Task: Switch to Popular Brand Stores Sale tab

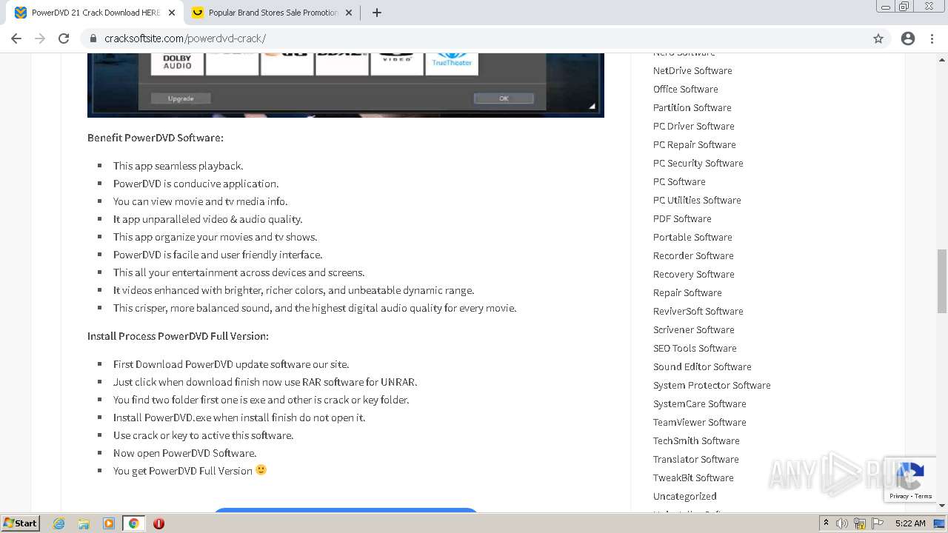Action: [273, 13]
